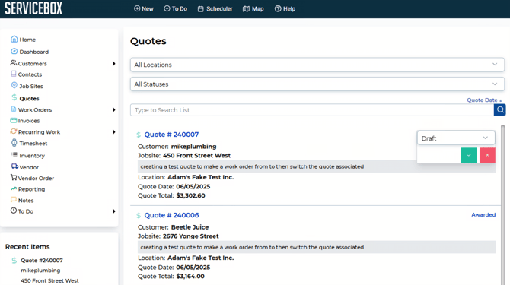Click dollar icon beside Quote # 240007 heading
510x285 pixels.
tap(139, 135)
